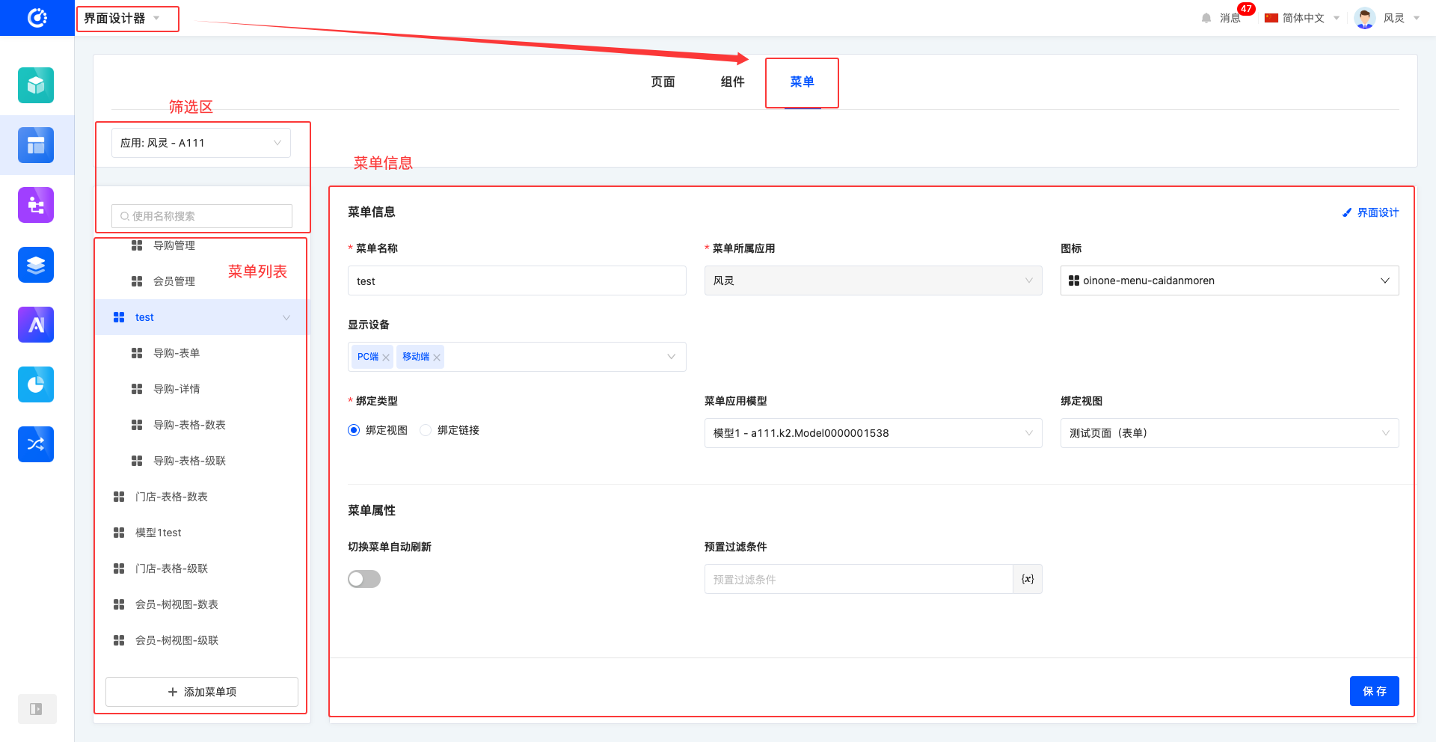The image size is (1436, 742).
Task: Open the purple workflow icon in sidebar
Action: click(x=36, y=205)
